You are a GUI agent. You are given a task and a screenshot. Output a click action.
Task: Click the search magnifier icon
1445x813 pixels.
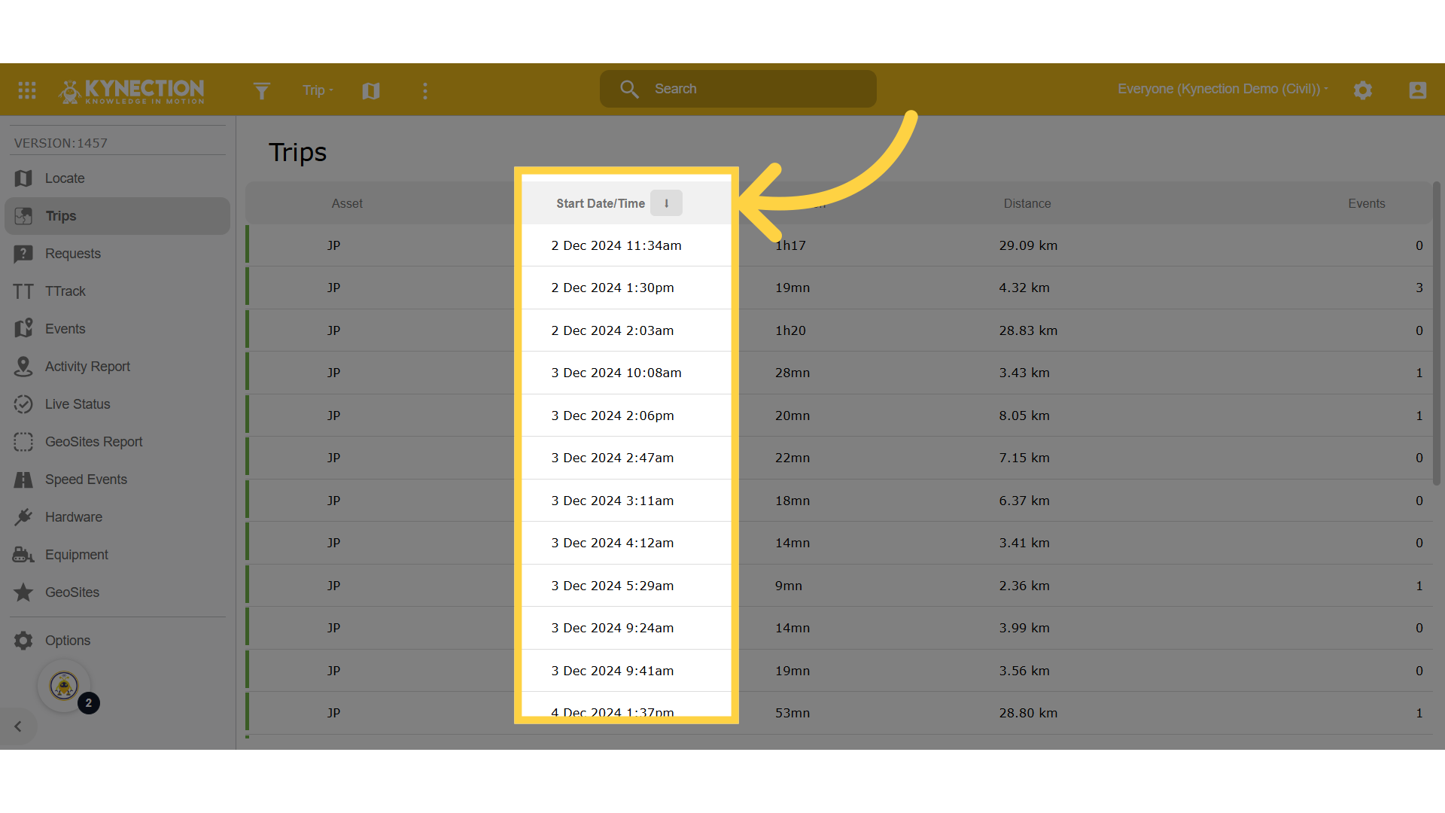coord(629,89)
